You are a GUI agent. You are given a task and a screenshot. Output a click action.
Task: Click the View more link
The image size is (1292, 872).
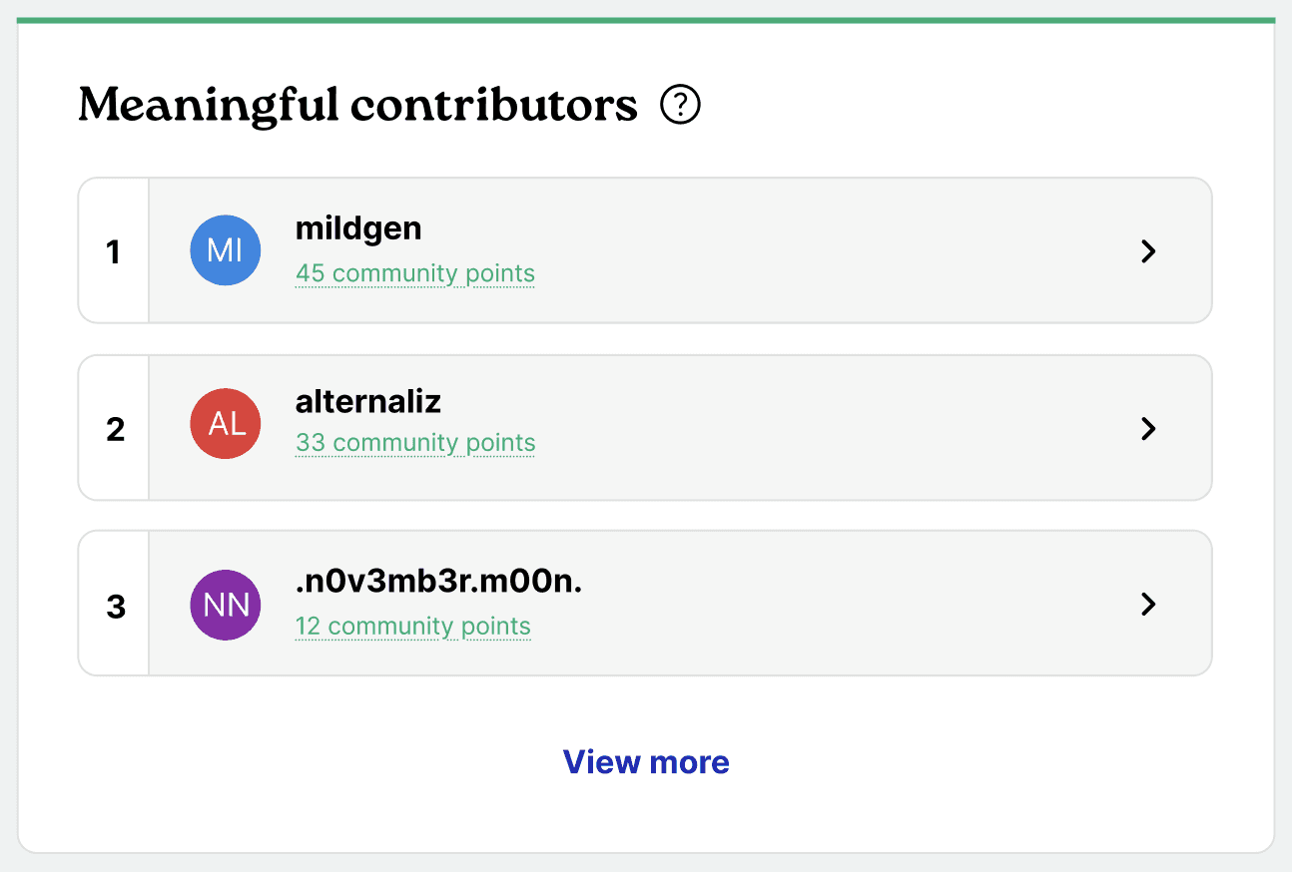[x=646, y=761]
